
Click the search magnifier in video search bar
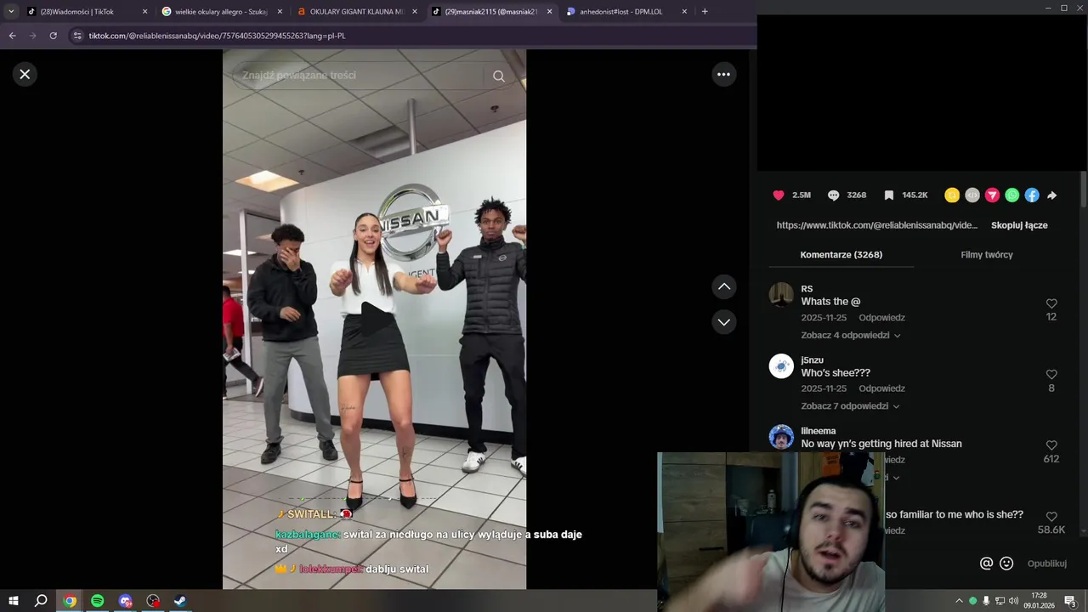point(499,76)
